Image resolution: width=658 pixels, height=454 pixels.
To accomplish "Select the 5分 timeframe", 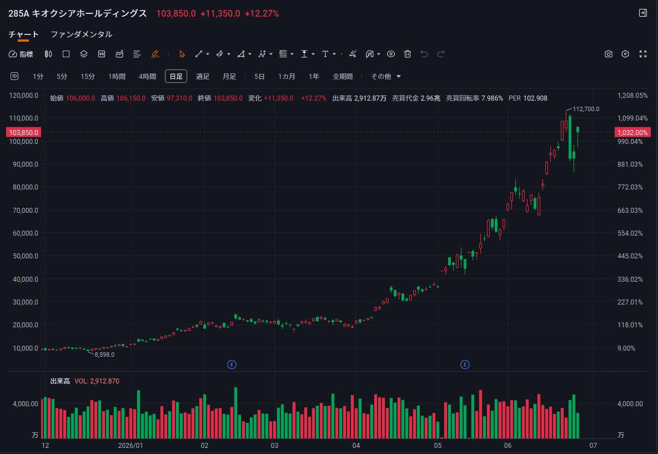I will point(62,77).
